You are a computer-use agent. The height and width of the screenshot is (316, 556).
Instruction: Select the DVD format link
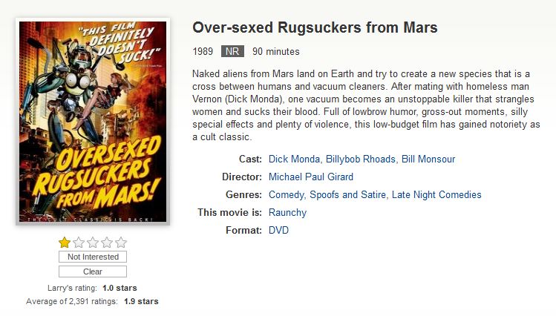click(x=278, y=230)
